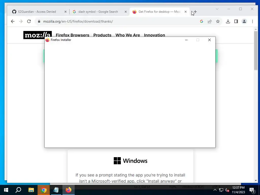Select the Get Firefox for desktop tab

[159, 12]
